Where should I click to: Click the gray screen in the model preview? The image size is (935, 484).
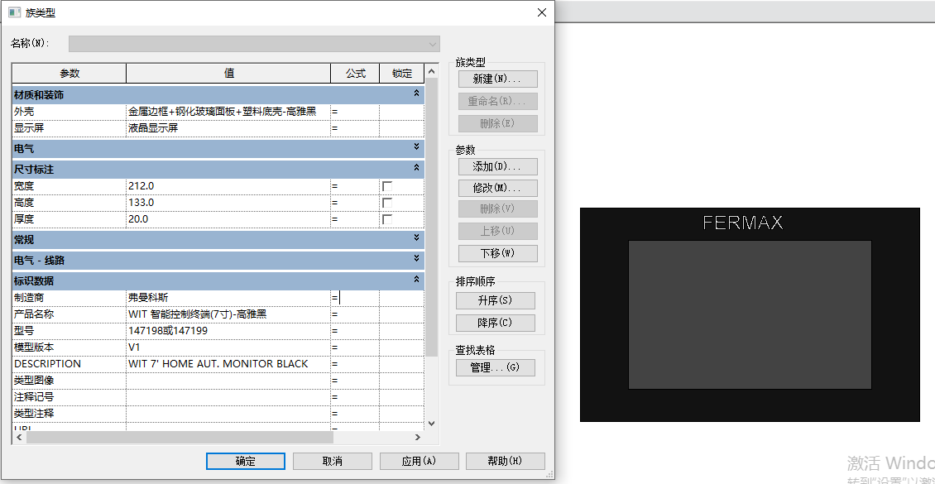[x=750, y=314]
